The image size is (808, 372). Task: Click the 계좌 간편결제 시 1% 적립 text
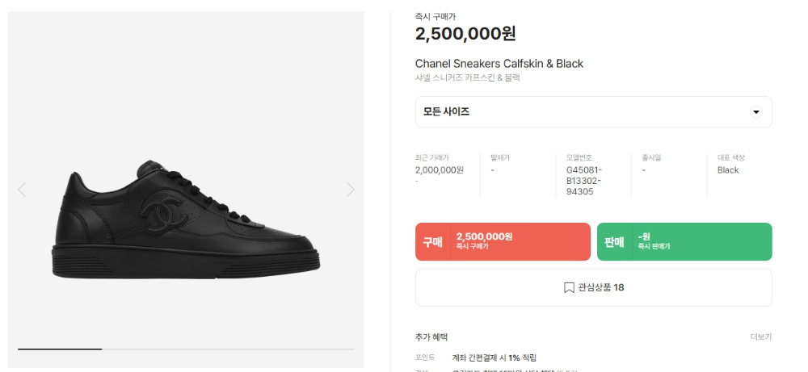[x=494, y=357]
